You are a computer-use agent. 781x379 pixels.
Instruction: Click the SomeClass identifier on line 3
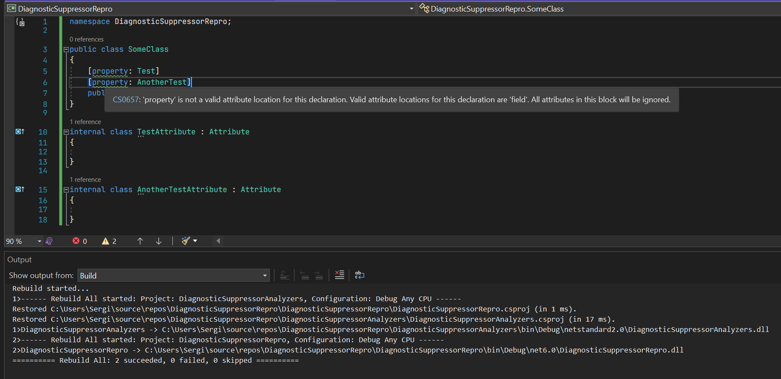[148, 49]
